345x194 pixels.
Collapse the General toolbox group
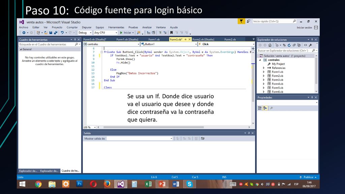point(21,49)
